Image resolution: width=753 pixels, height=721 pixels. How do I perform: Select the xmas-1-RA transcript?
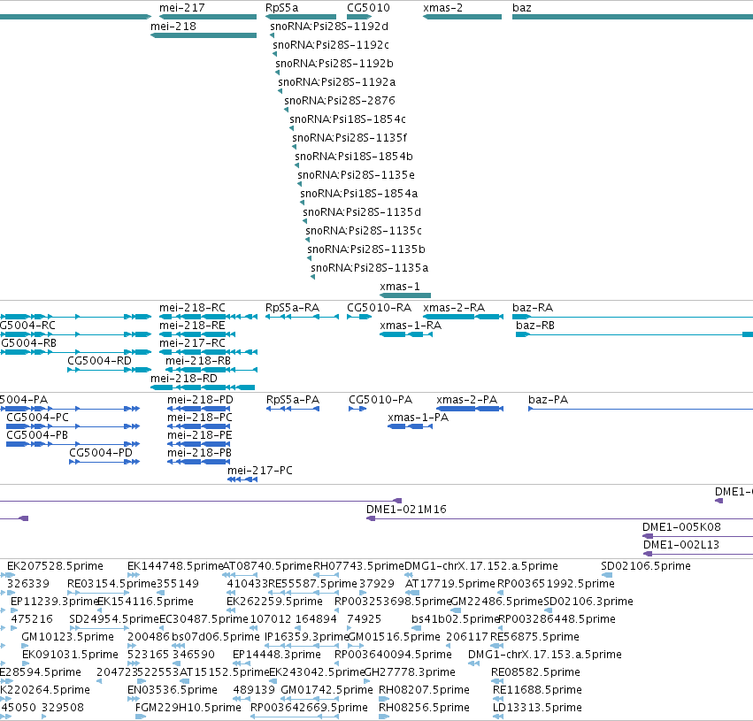(x=406, y=334)
